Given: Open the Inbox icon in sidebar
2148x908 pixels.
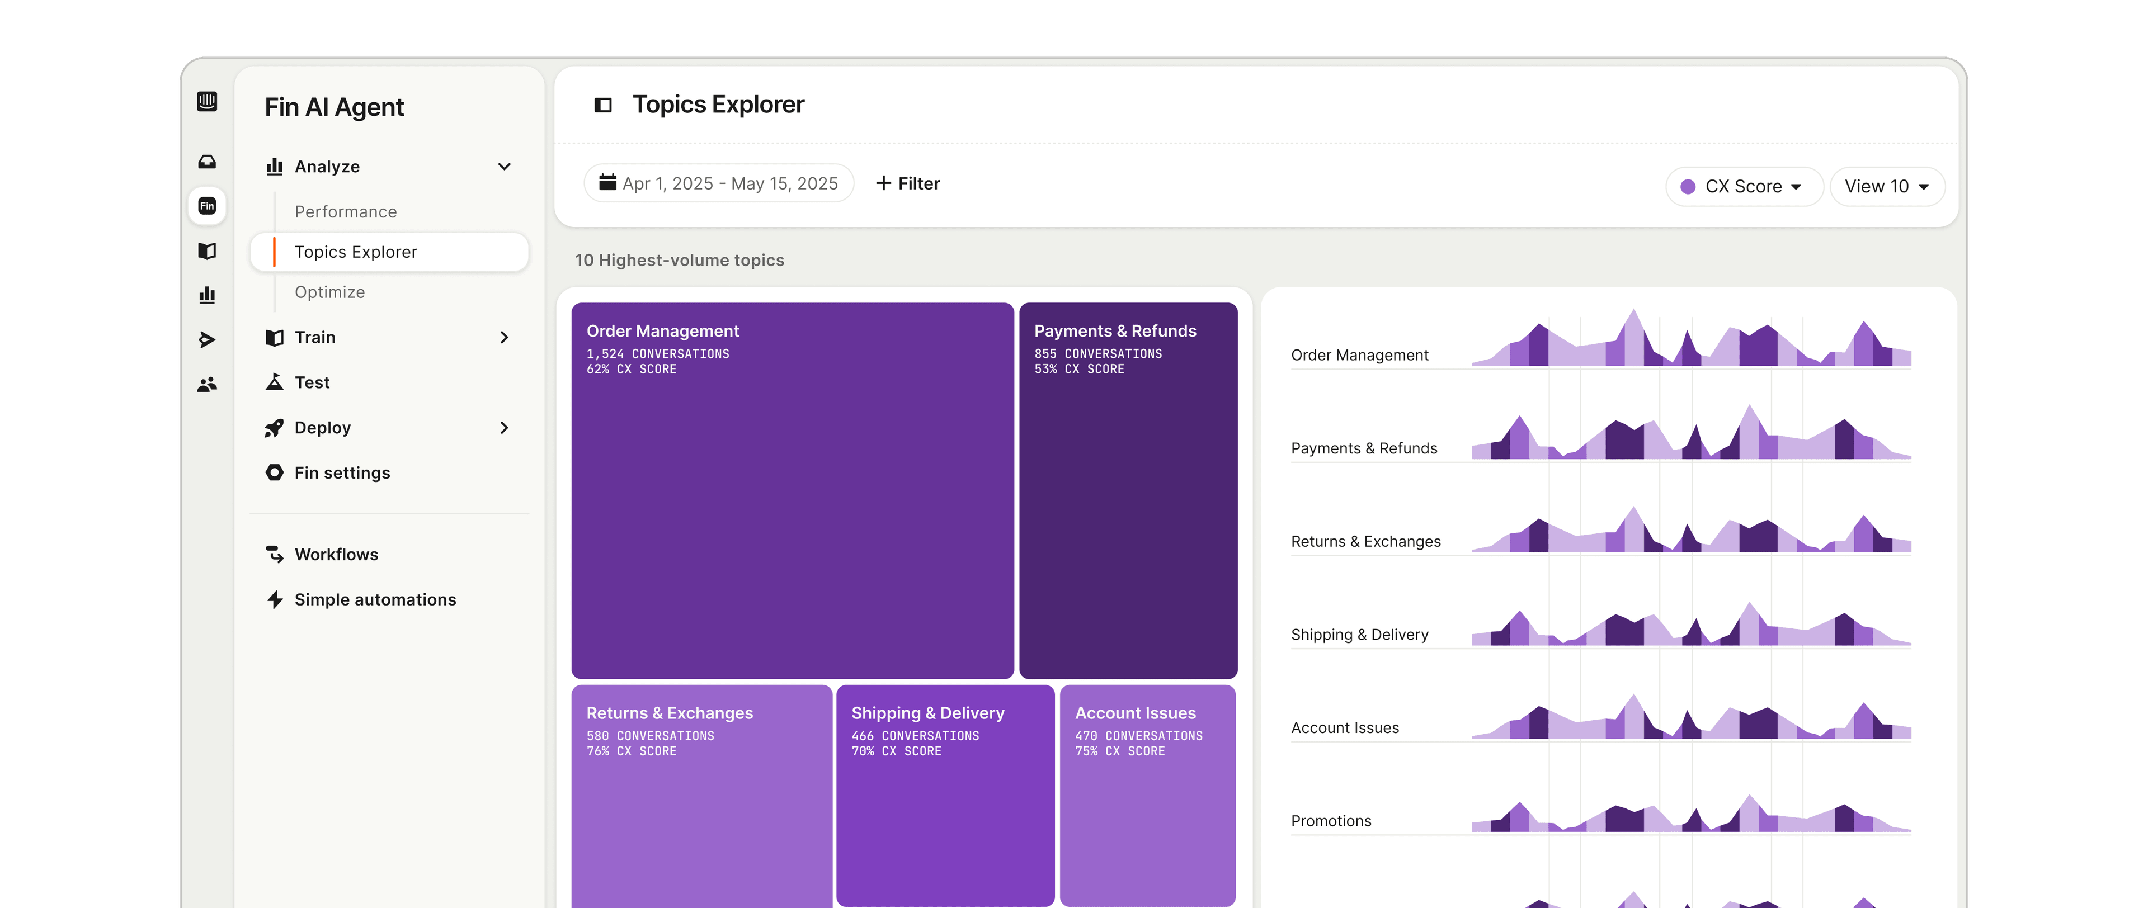Looking at the screenshot, I should pos(207,162).
